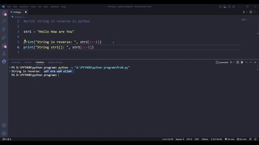Open the Search view in activity bar
The height and width of the screenshot is (145, 259).
point(4,21)
